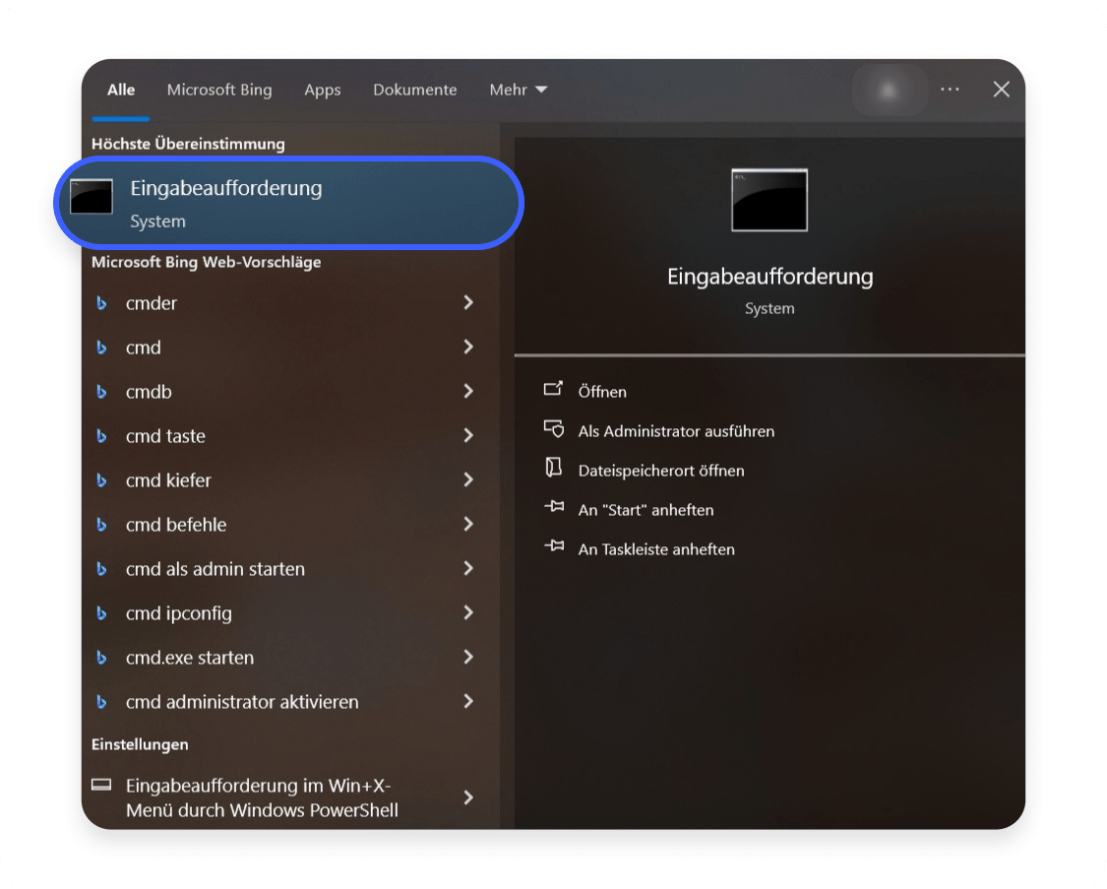Click the An "Start" anheften pin icon

tap(553, 509)
